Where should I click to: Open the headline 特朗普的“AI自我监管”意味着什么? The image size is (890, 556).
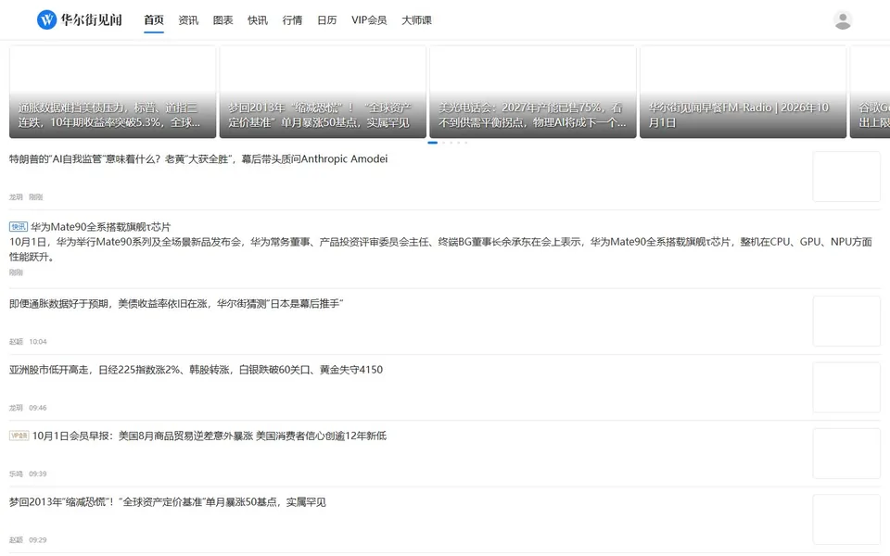pyautogui.click(x=198, y=158)
